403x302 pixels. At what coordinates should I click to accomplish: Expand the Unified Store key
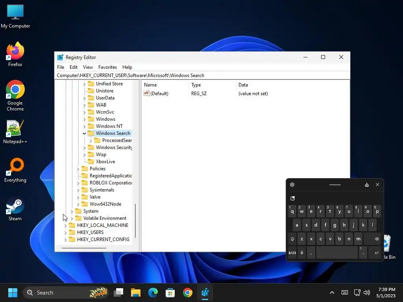84,84
